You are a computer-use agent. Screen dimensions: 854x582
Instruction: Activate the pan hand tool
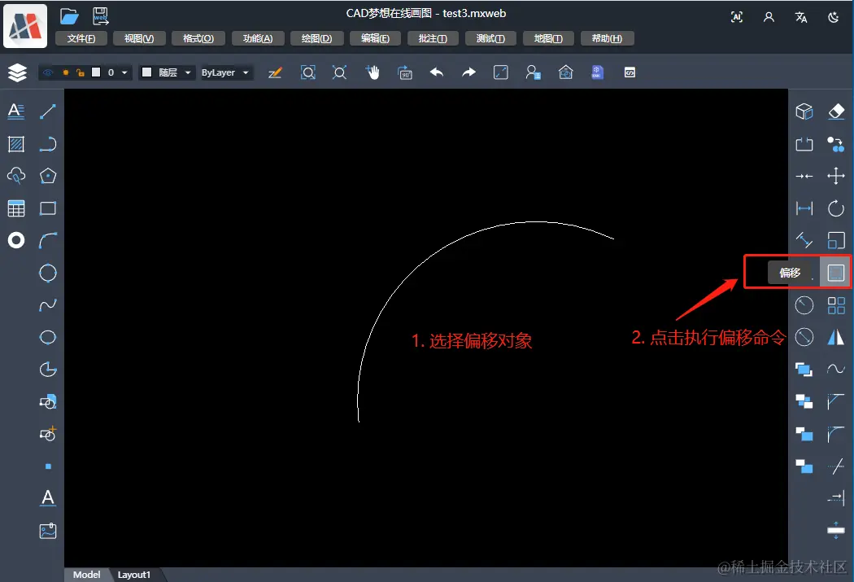point(373,72)
